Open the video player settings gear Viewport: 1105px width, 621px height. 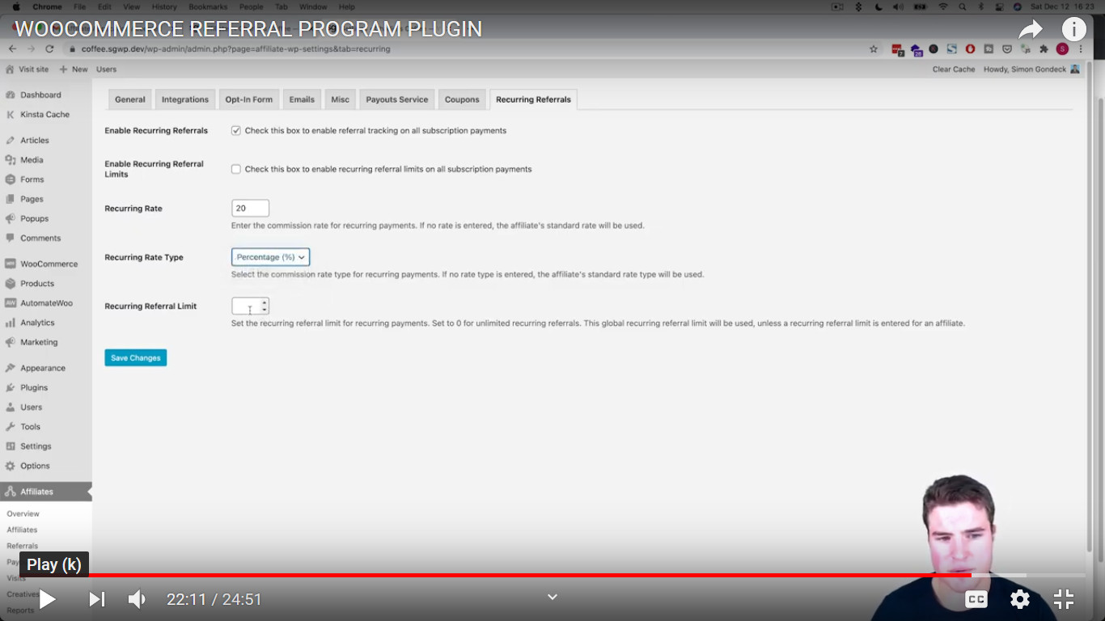[x=1020, y=599]
